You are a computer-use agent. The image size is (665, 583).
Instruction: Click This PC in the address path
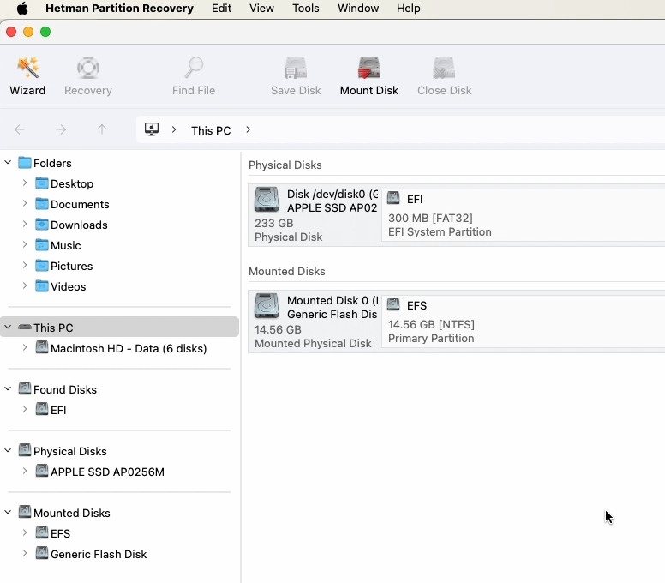click(211, 130)
